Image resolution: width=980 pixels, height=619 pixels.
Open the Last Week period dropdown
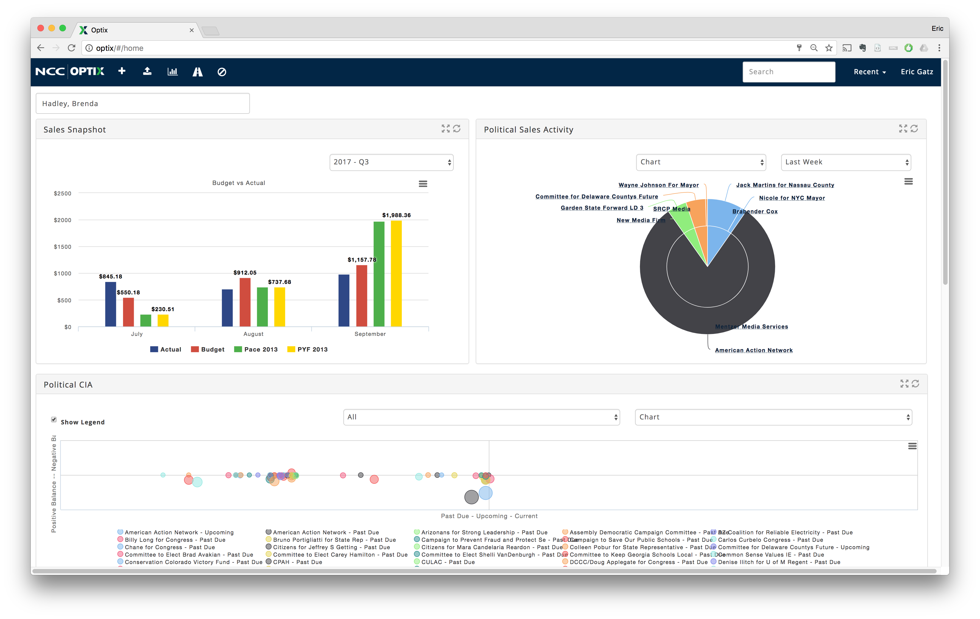[846, 162]
